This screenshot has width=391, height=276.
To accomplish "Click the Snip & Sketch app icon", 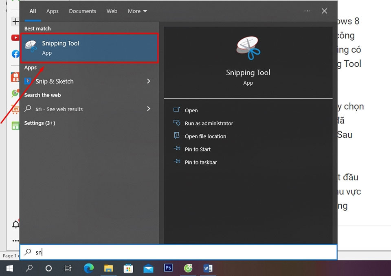I will coord(28,81).
